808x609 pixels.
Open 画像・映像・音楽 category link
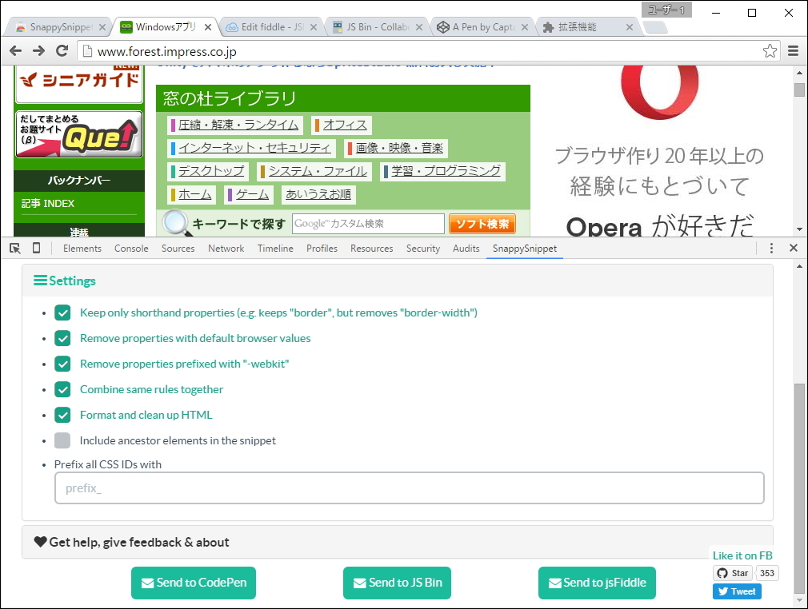click(x=399, y=149)
